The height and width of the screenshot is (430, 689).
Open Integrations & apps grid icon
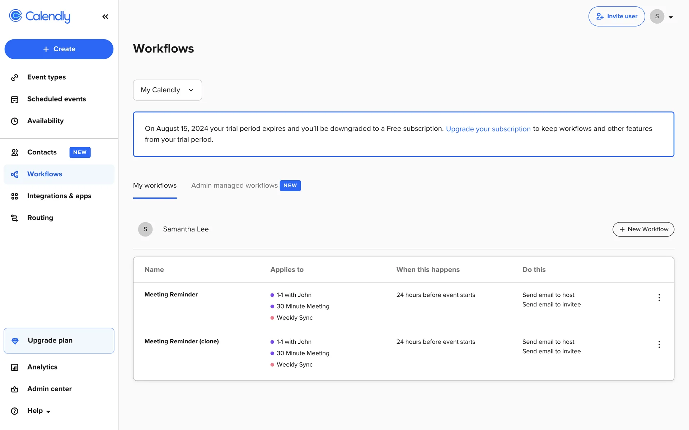pyautogui.click(x=14, y=196)
